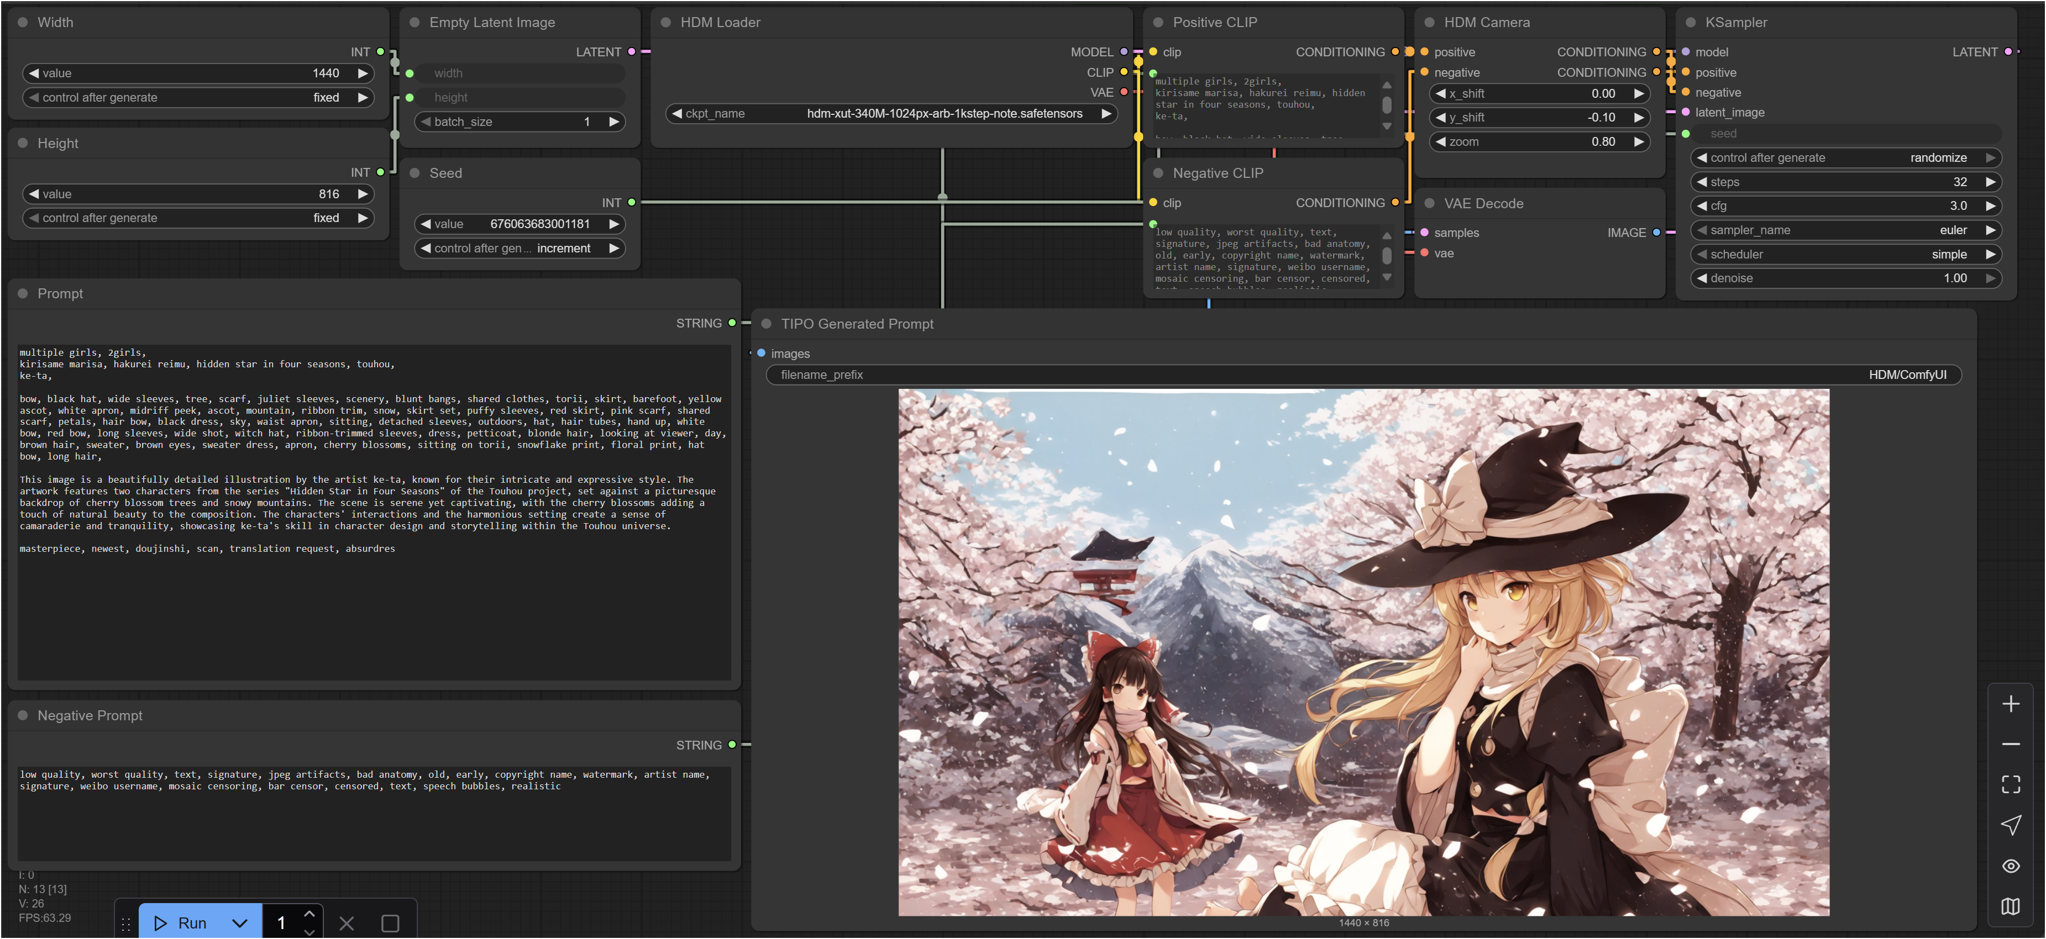This screenshot has height=939, width=2046.
Task: Click the STRING output socket on the Prompt node
Action: point(732,323)
